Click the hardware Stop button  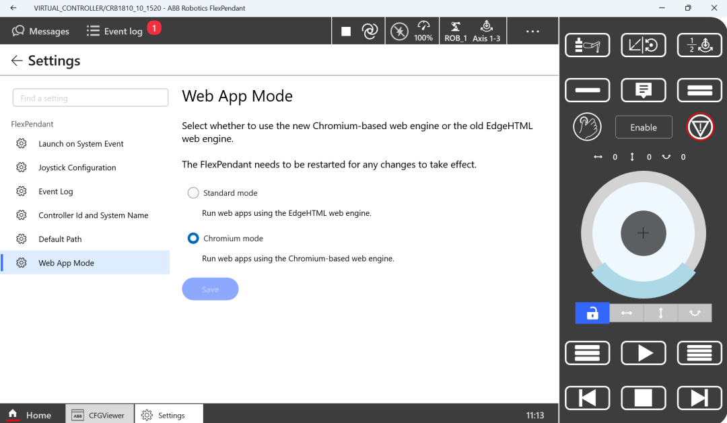643,398
